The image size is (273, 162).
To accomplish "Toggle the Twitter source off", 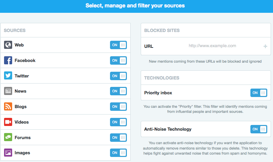I will pyautogui.click(x=118, y=76).
